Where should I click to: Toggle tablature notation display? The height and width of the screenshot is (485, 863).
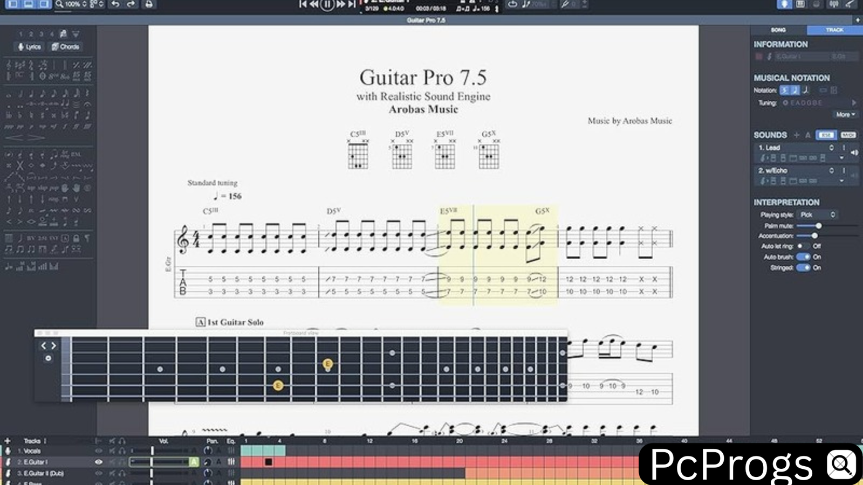coord(794,90)
